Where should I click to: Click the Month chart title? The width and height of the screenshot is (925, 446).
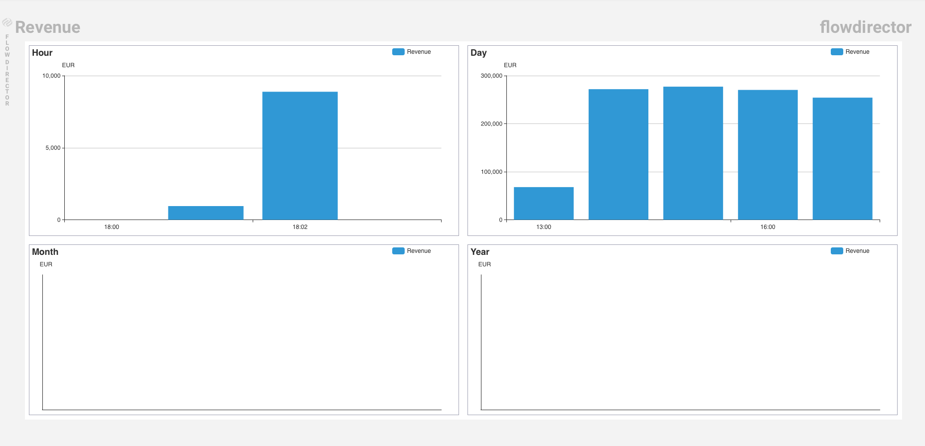[x=45, y=252]
